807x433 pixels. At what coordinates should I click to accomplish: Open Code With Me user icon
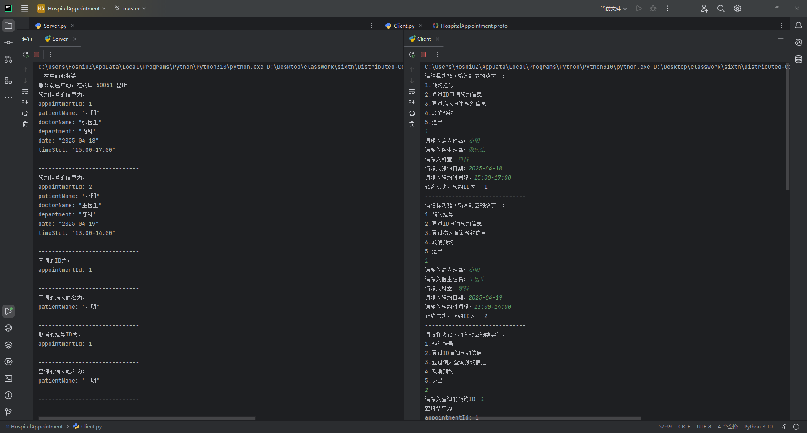click(704, 8)
